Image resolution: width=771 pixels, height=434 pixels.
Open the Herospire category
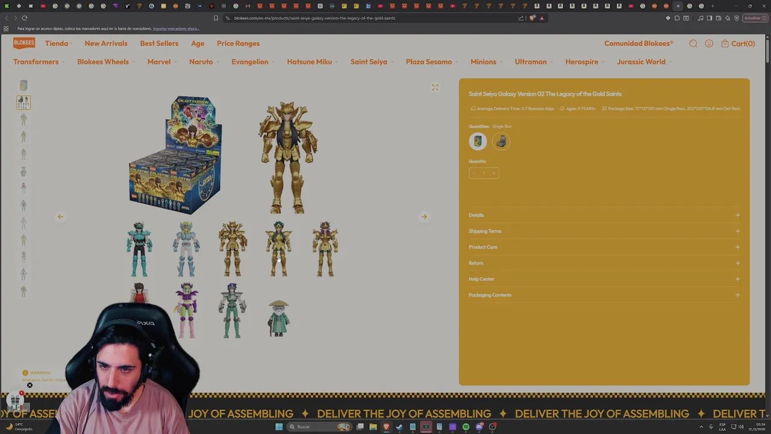(x=584, y=61)
